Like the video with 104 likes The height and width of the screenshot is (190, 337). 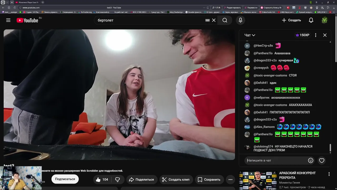click(x=102, y=180)
